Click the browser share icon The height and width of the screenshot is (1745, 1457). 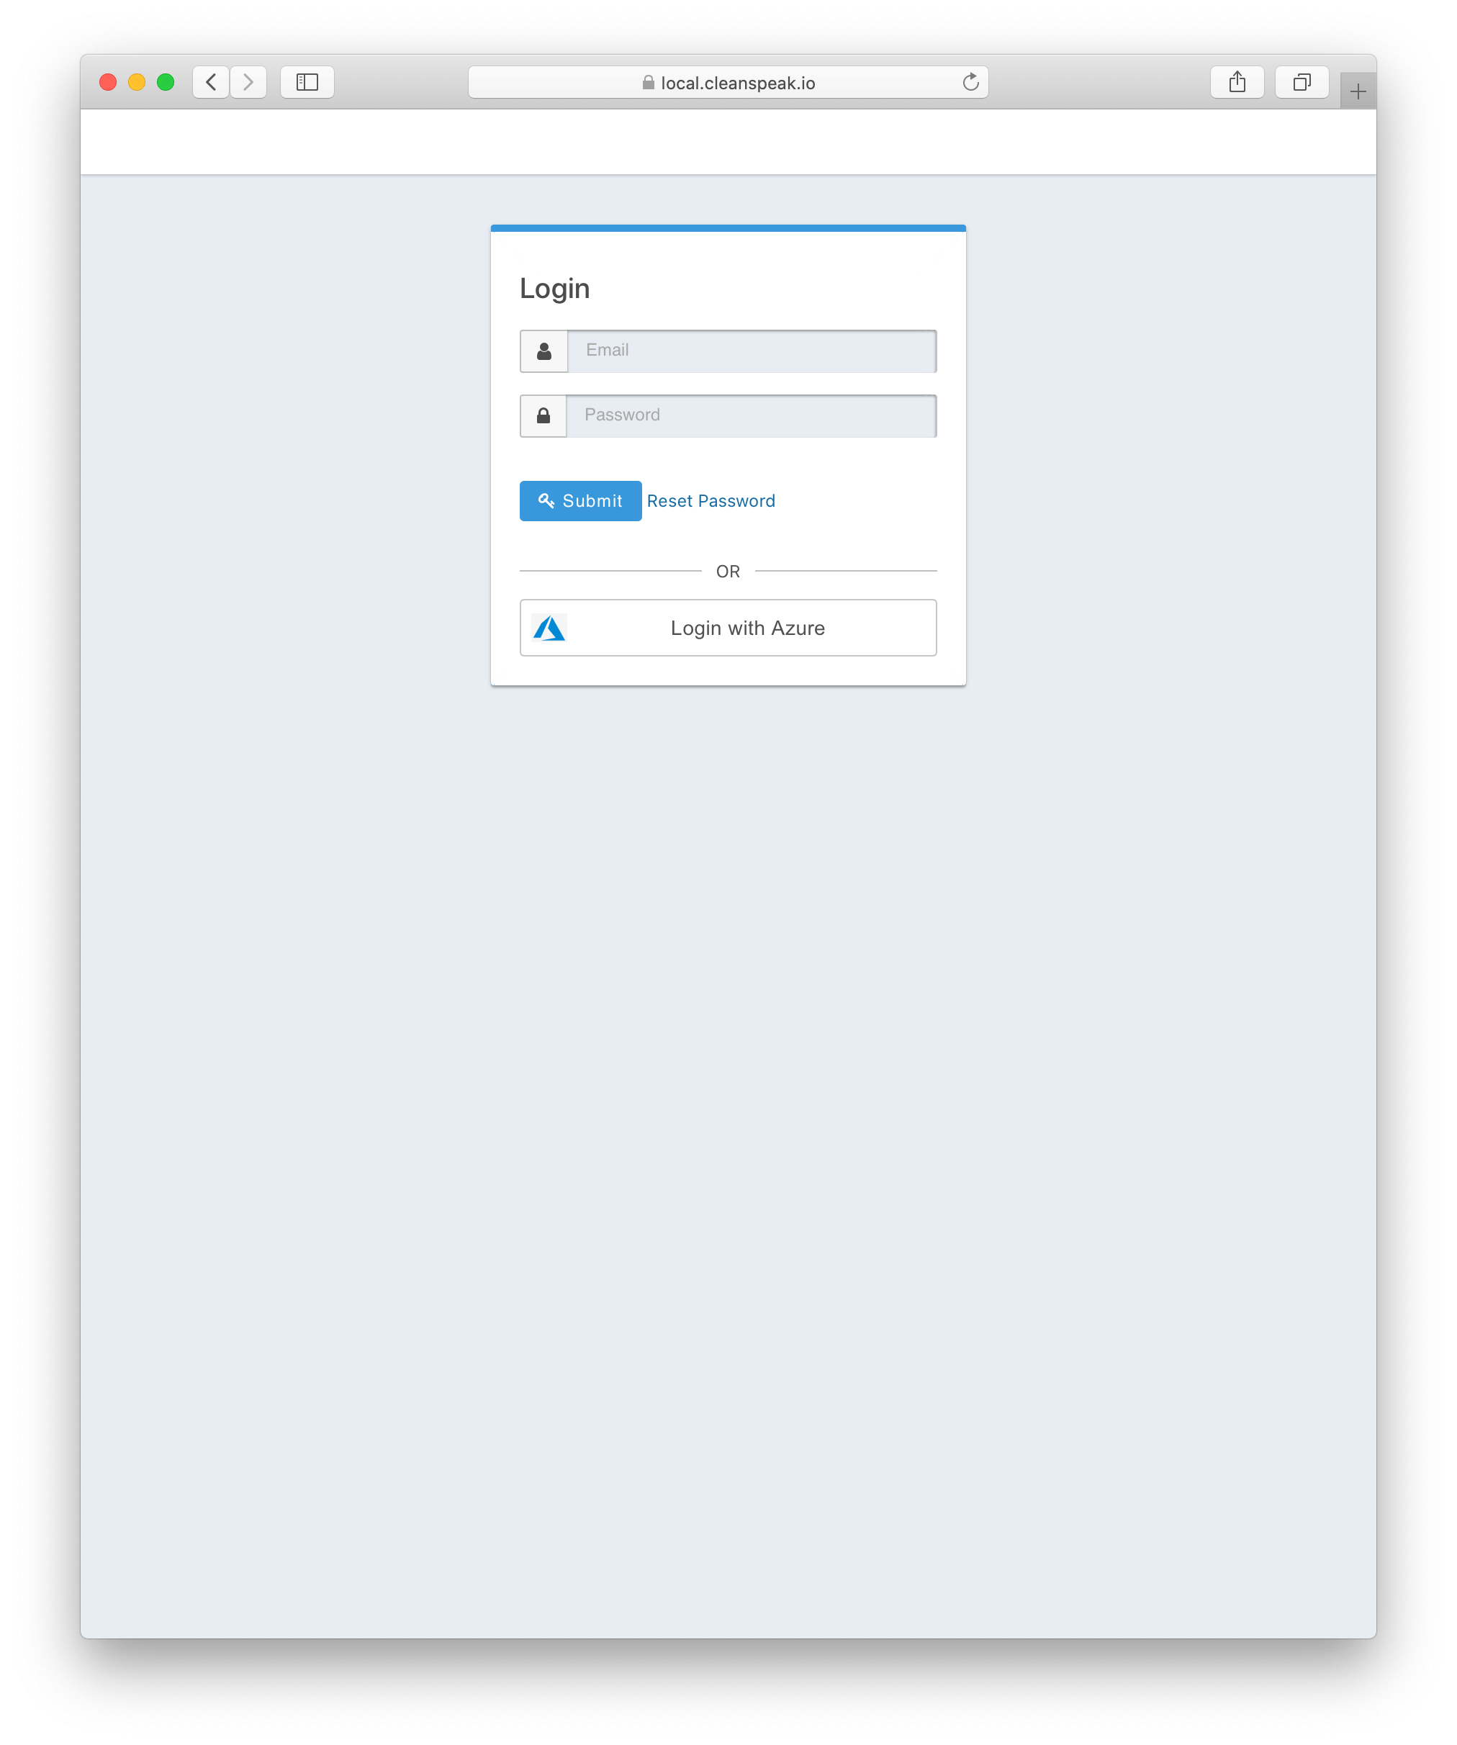coord(1238,83)
